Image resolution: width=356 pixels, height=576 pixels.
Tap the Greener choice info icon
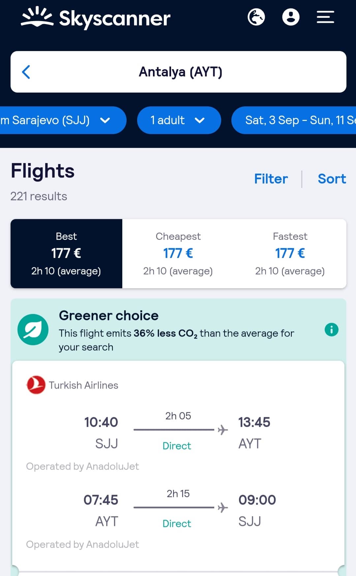pos(331,330)
